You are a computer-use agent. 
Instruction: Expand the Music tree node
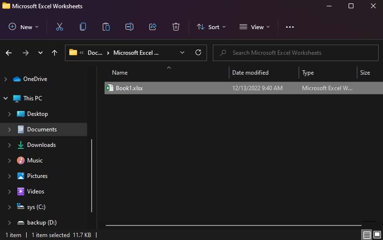(9, 160)
